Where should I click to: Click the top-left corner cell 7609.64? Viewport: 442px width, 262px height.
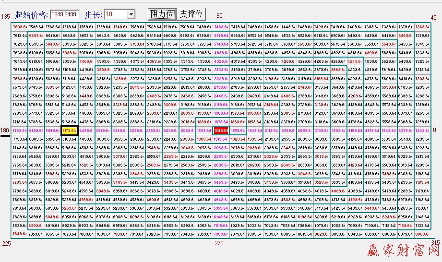[x=20, y=27]
